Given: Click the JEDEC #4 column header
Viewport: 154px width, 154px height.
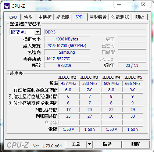Looking at the screenshot, I should point(111,77).
